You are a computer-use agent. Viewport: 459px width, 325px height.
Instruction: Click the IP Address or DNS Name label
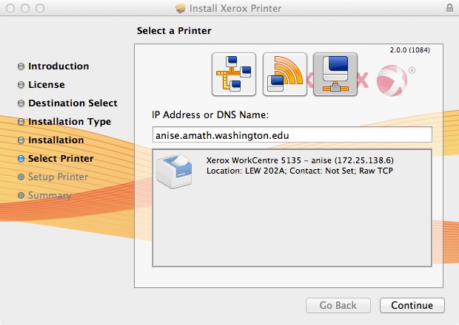click(x=210, y=114)
